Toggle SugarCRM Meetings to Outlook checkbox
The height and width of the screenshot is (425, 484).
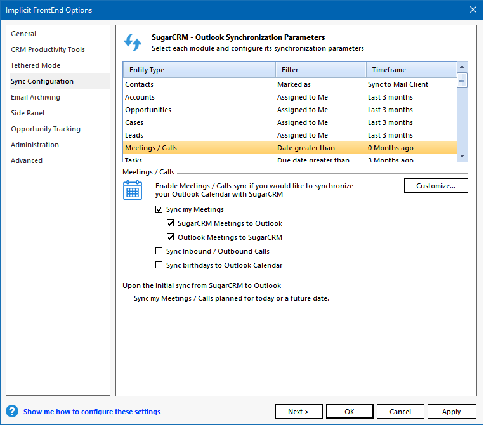coord(171,223)
